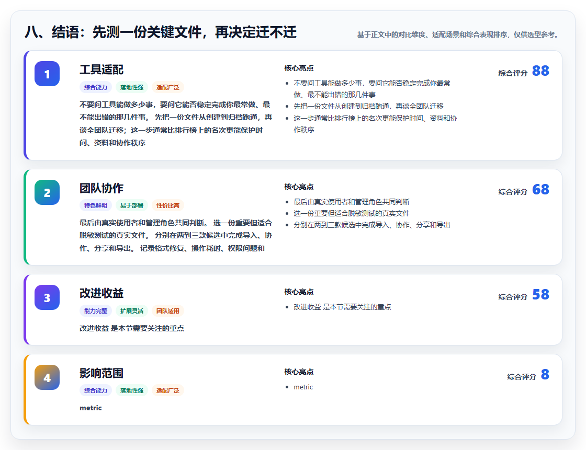Click the rank 1 number badge
The height and width of the screenshot is (450, 586).
coord(47,74)
